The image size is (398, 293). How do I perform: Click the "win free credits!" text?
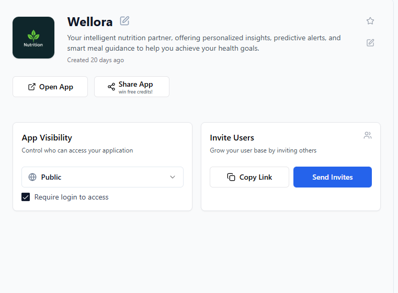[135, 92]
